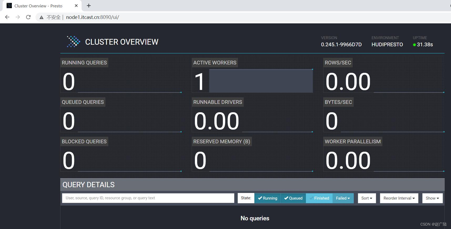Image resolution: width=451 pixels, height=229 pixels.
Task: Click the No queries message
Action: [x=255, y=218]
